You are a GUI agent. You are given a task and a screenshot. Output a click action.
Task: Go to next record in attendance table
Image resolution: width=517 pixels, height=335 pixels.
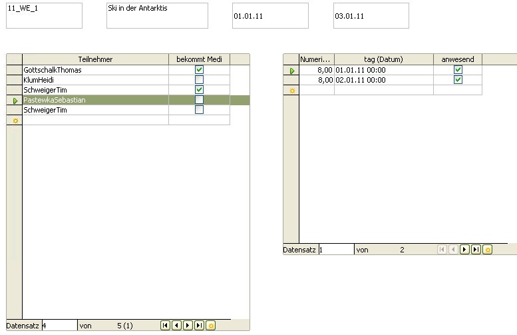pos(465,250)
